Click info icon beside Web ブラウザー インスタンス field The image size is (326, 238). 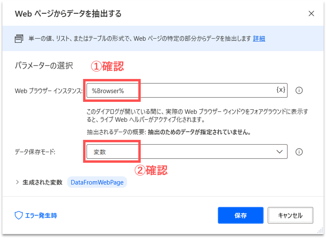[299, 90]
